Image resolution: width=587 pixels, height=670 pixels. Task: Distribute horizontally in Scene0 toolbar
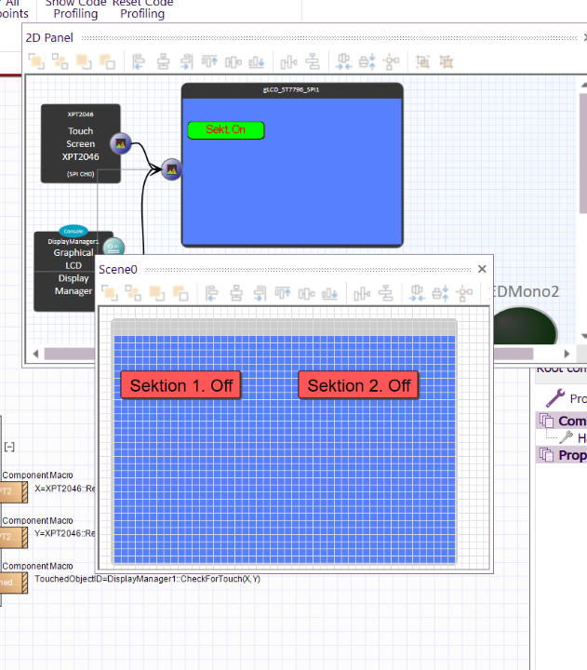362,293
